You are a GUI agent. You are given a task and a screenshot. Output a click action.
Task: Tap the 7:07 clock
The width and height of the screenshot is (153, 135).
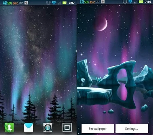(72, 3)
